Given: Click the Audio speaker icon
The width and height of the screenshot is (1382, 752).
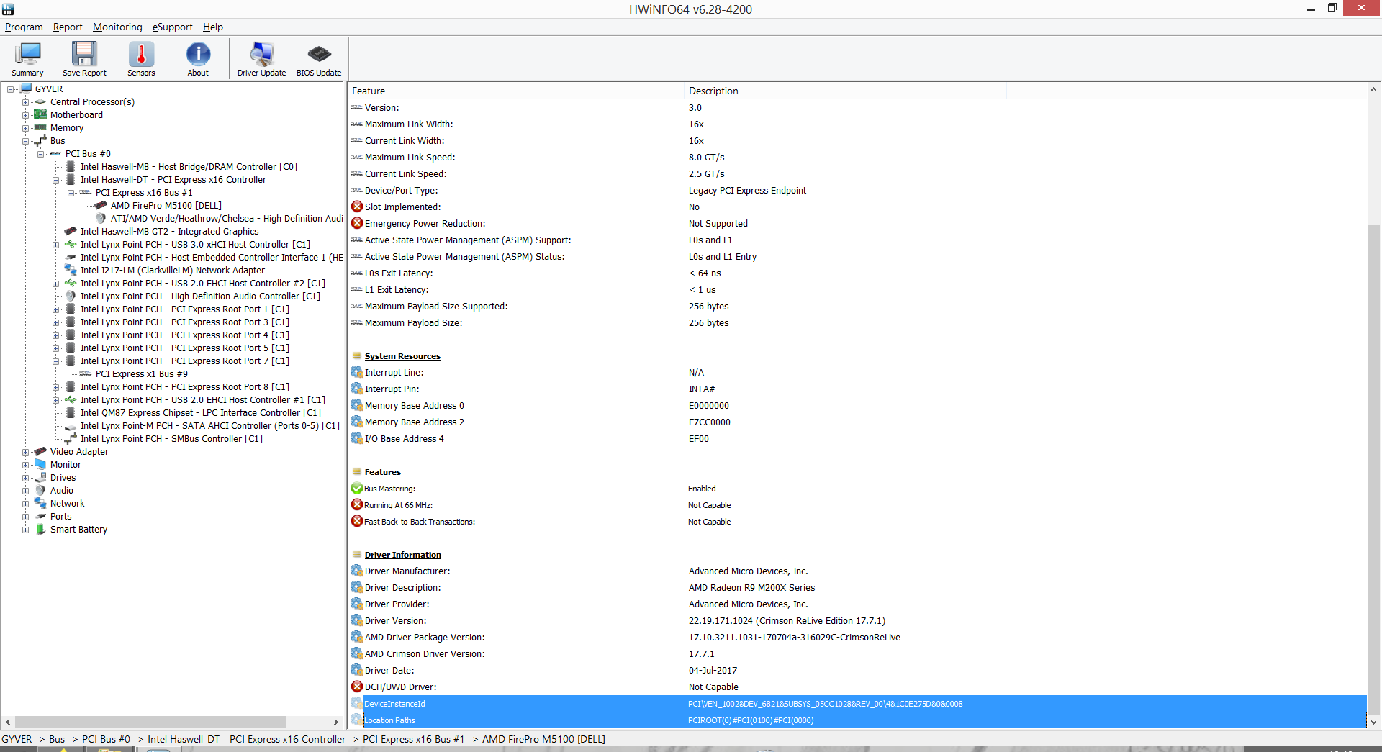Looking at the screenshot, I should [x=40, y=490].
